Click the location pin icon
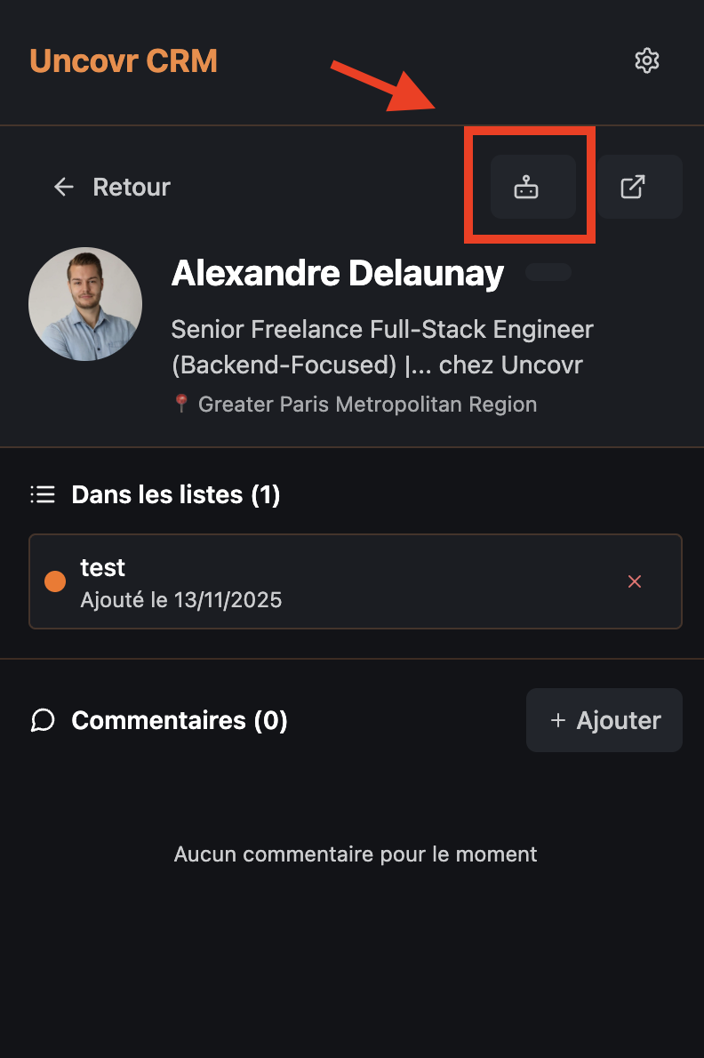 pyautogui.click(x=181, y=405)
